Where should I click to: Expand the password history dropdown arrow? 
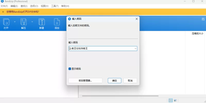tap(136, 49)
